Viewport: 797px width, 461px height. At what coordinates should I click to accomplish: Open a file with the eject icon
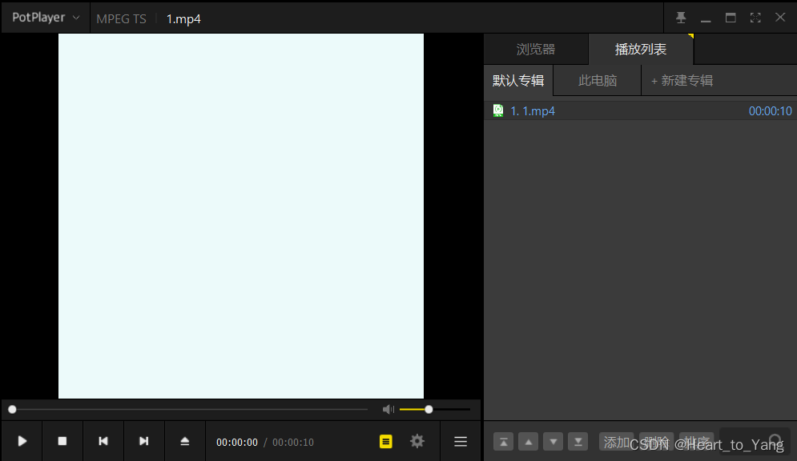pos(184,441)
